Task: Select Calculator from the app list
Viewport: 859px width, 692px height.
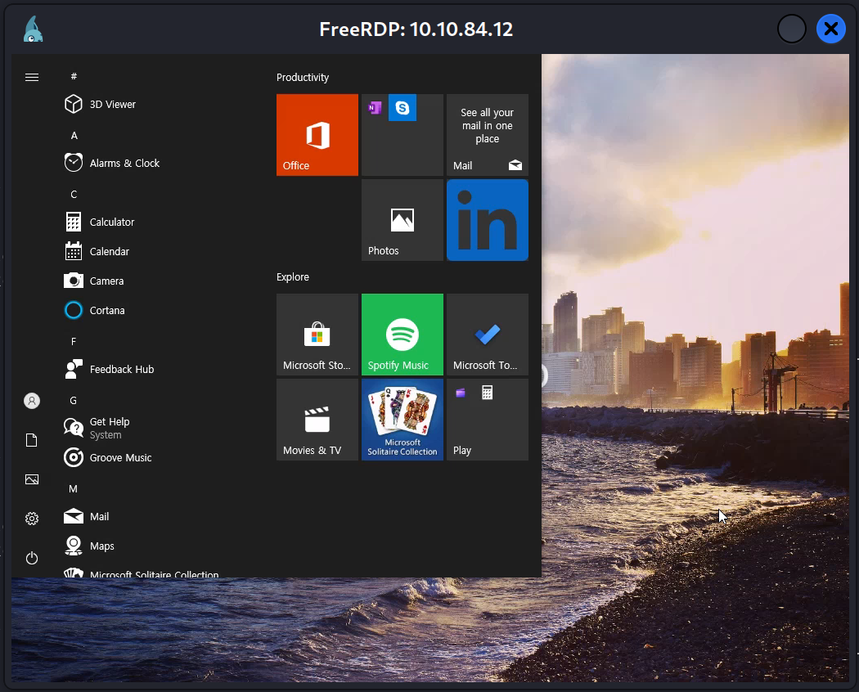Action: coord(112,222)
